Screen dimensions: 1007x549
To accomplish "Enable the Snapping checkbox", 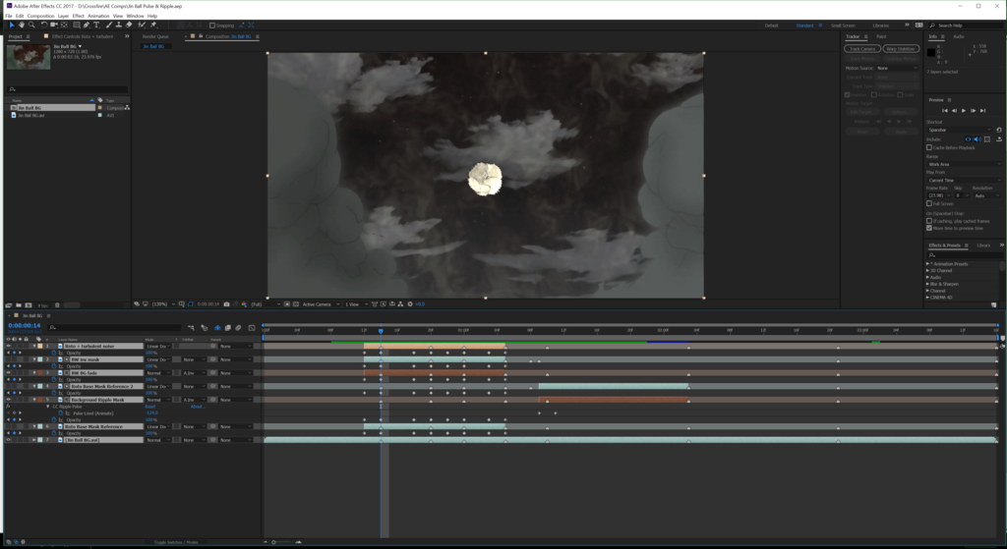I will coord(212,26).
